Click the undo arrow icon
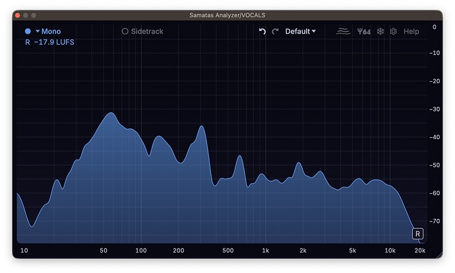This screenshot has width=455, height=273. click(x=262, y=32)
